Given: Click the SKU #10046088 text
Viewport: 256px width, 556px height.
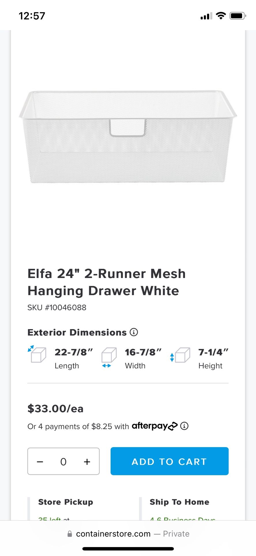Looking at the screenshot, I should [x=57, y=308].
